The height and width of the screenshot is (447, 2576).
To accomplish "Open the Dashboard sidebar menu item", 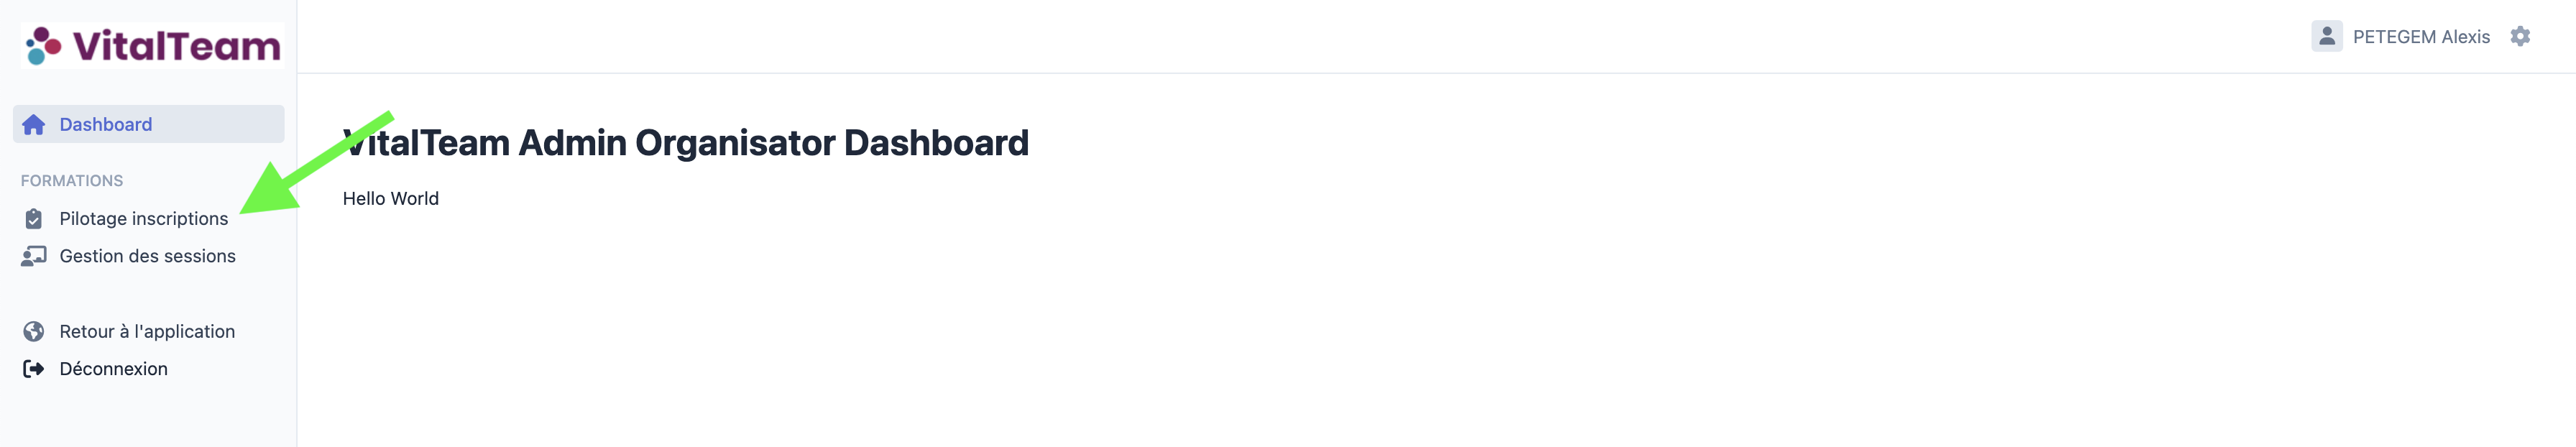I will tap(105, 125).
